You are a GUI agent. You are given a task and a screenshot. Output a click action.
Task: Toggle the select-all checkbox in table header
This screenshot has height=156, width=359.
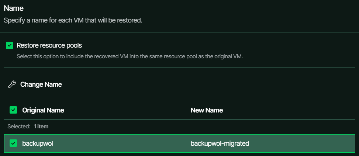[x=13, y=110]
